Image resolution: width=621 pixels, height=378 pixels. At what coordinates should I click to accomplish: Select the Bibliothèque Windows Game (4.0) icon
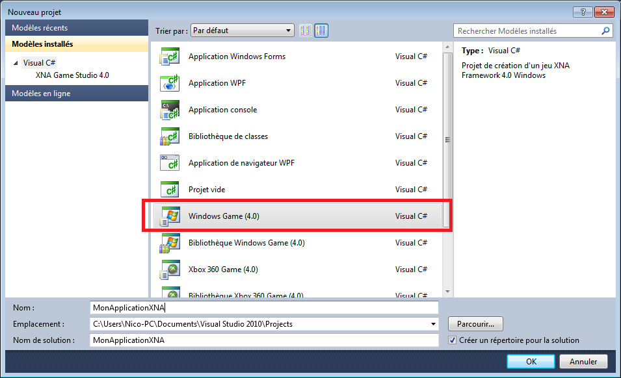point(170,243)
